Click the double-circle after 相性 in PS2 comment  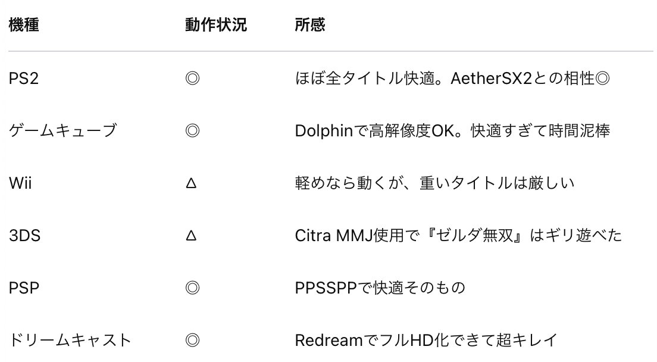[x=602, y=79]
